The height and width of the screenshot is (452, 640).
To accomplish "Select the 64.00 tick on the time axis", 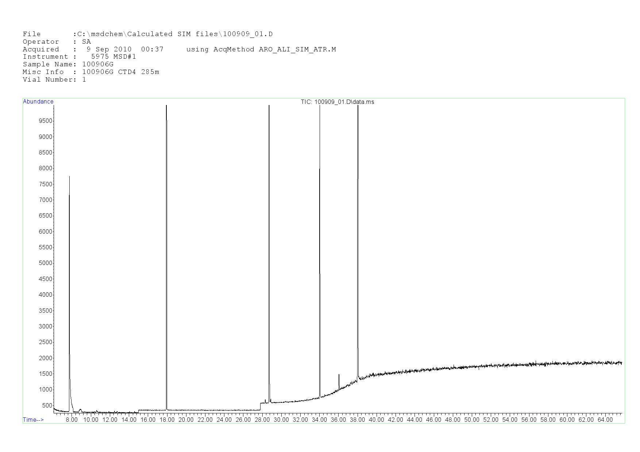I will point(605,420).
